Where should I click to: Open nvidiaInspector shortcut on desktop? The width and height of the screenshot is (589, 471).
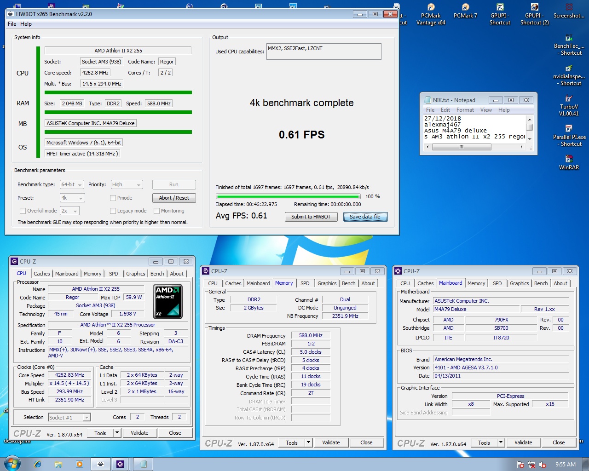point(569,75)
